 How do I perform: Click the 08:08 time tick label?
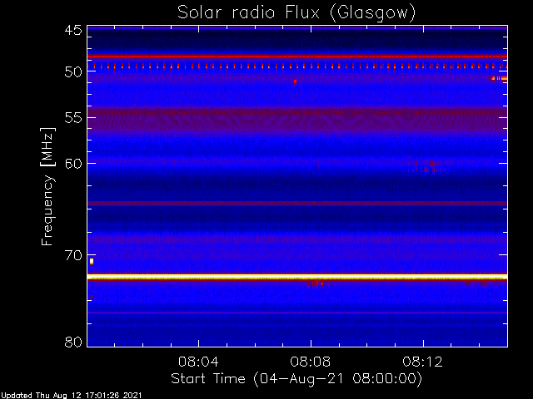pyautogui.click(x=311, y=362)
